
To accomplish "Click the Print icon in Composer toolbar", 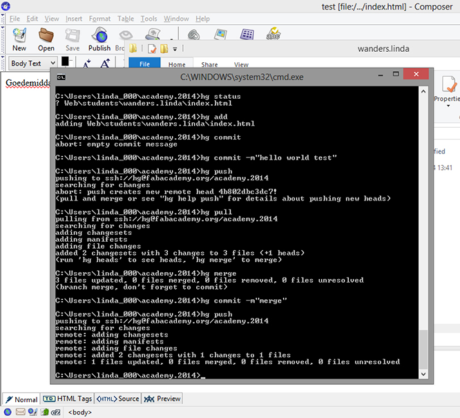I will coord(153,35).
